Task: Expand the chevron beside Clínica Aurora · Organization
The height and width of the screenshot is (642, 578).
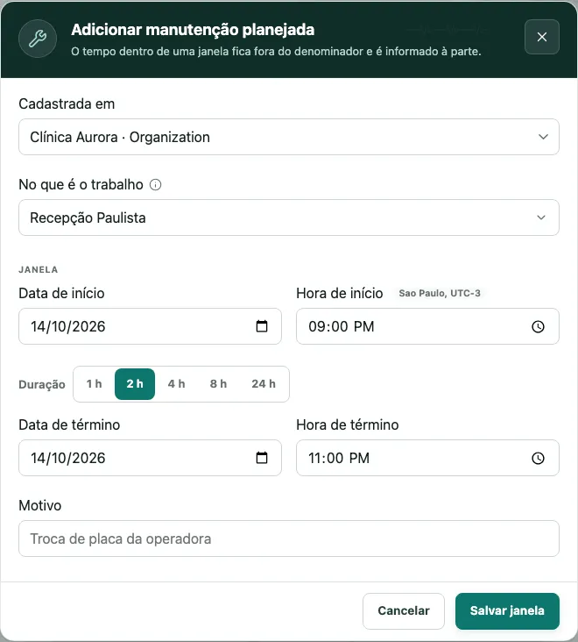Action: point(543,137)
